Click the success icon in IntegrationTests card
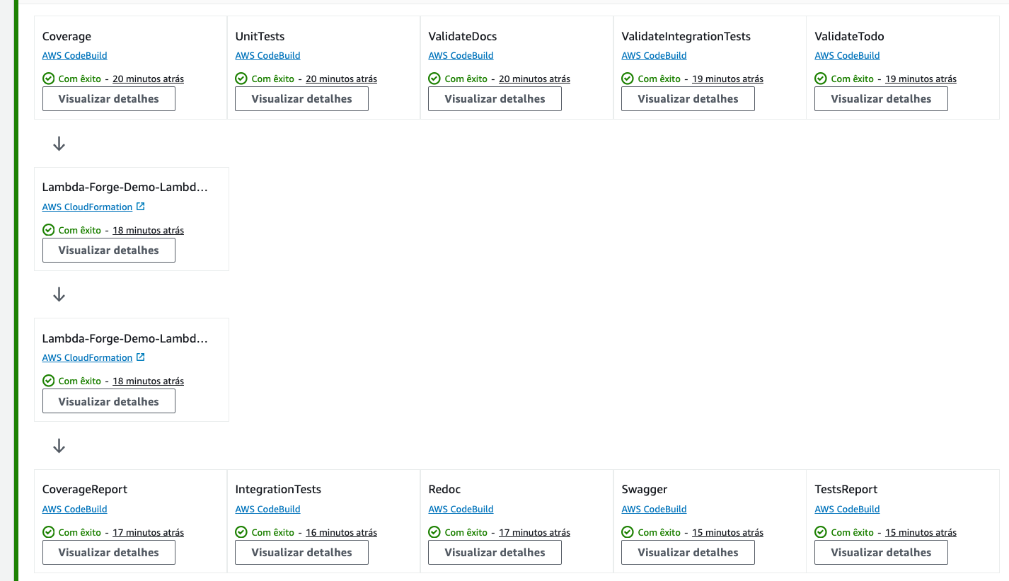Image resolution: width=1009 pixels, height=581 pixels. tap(241, 532)
